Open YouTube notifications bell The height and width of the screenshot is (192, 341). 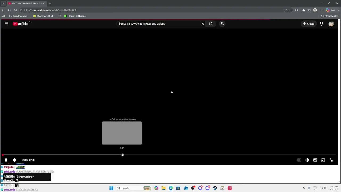point(322,24)
